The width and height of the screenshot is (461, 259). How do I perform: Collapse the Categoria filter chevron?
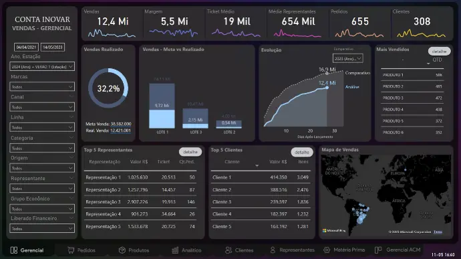[71, 138]
